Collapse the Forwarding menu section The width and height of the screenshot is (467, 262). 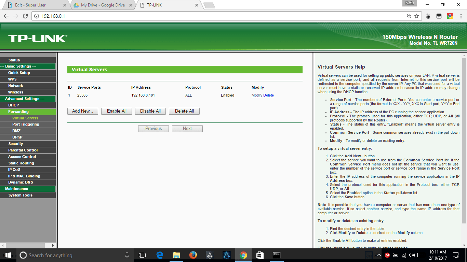point(28,112)
